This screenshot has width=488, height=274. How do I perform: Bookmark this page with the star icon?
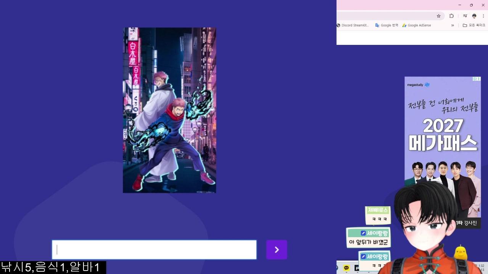[438, 16]
